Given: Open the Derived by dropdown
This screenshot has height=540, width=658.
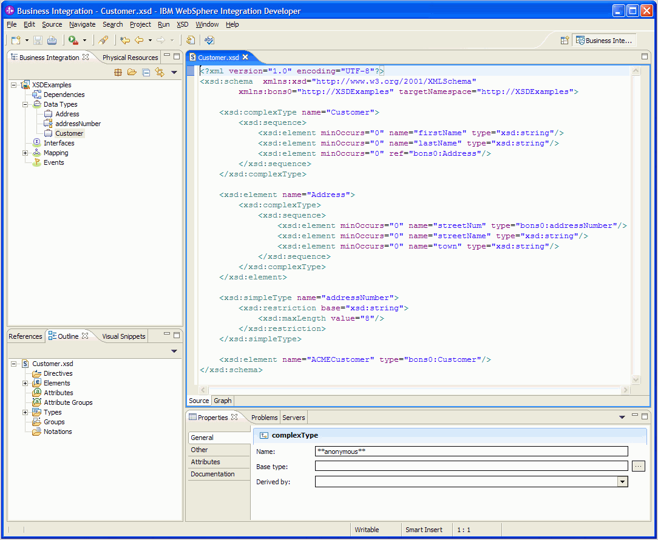Looking at the screenshot, I should pos(622,482).
